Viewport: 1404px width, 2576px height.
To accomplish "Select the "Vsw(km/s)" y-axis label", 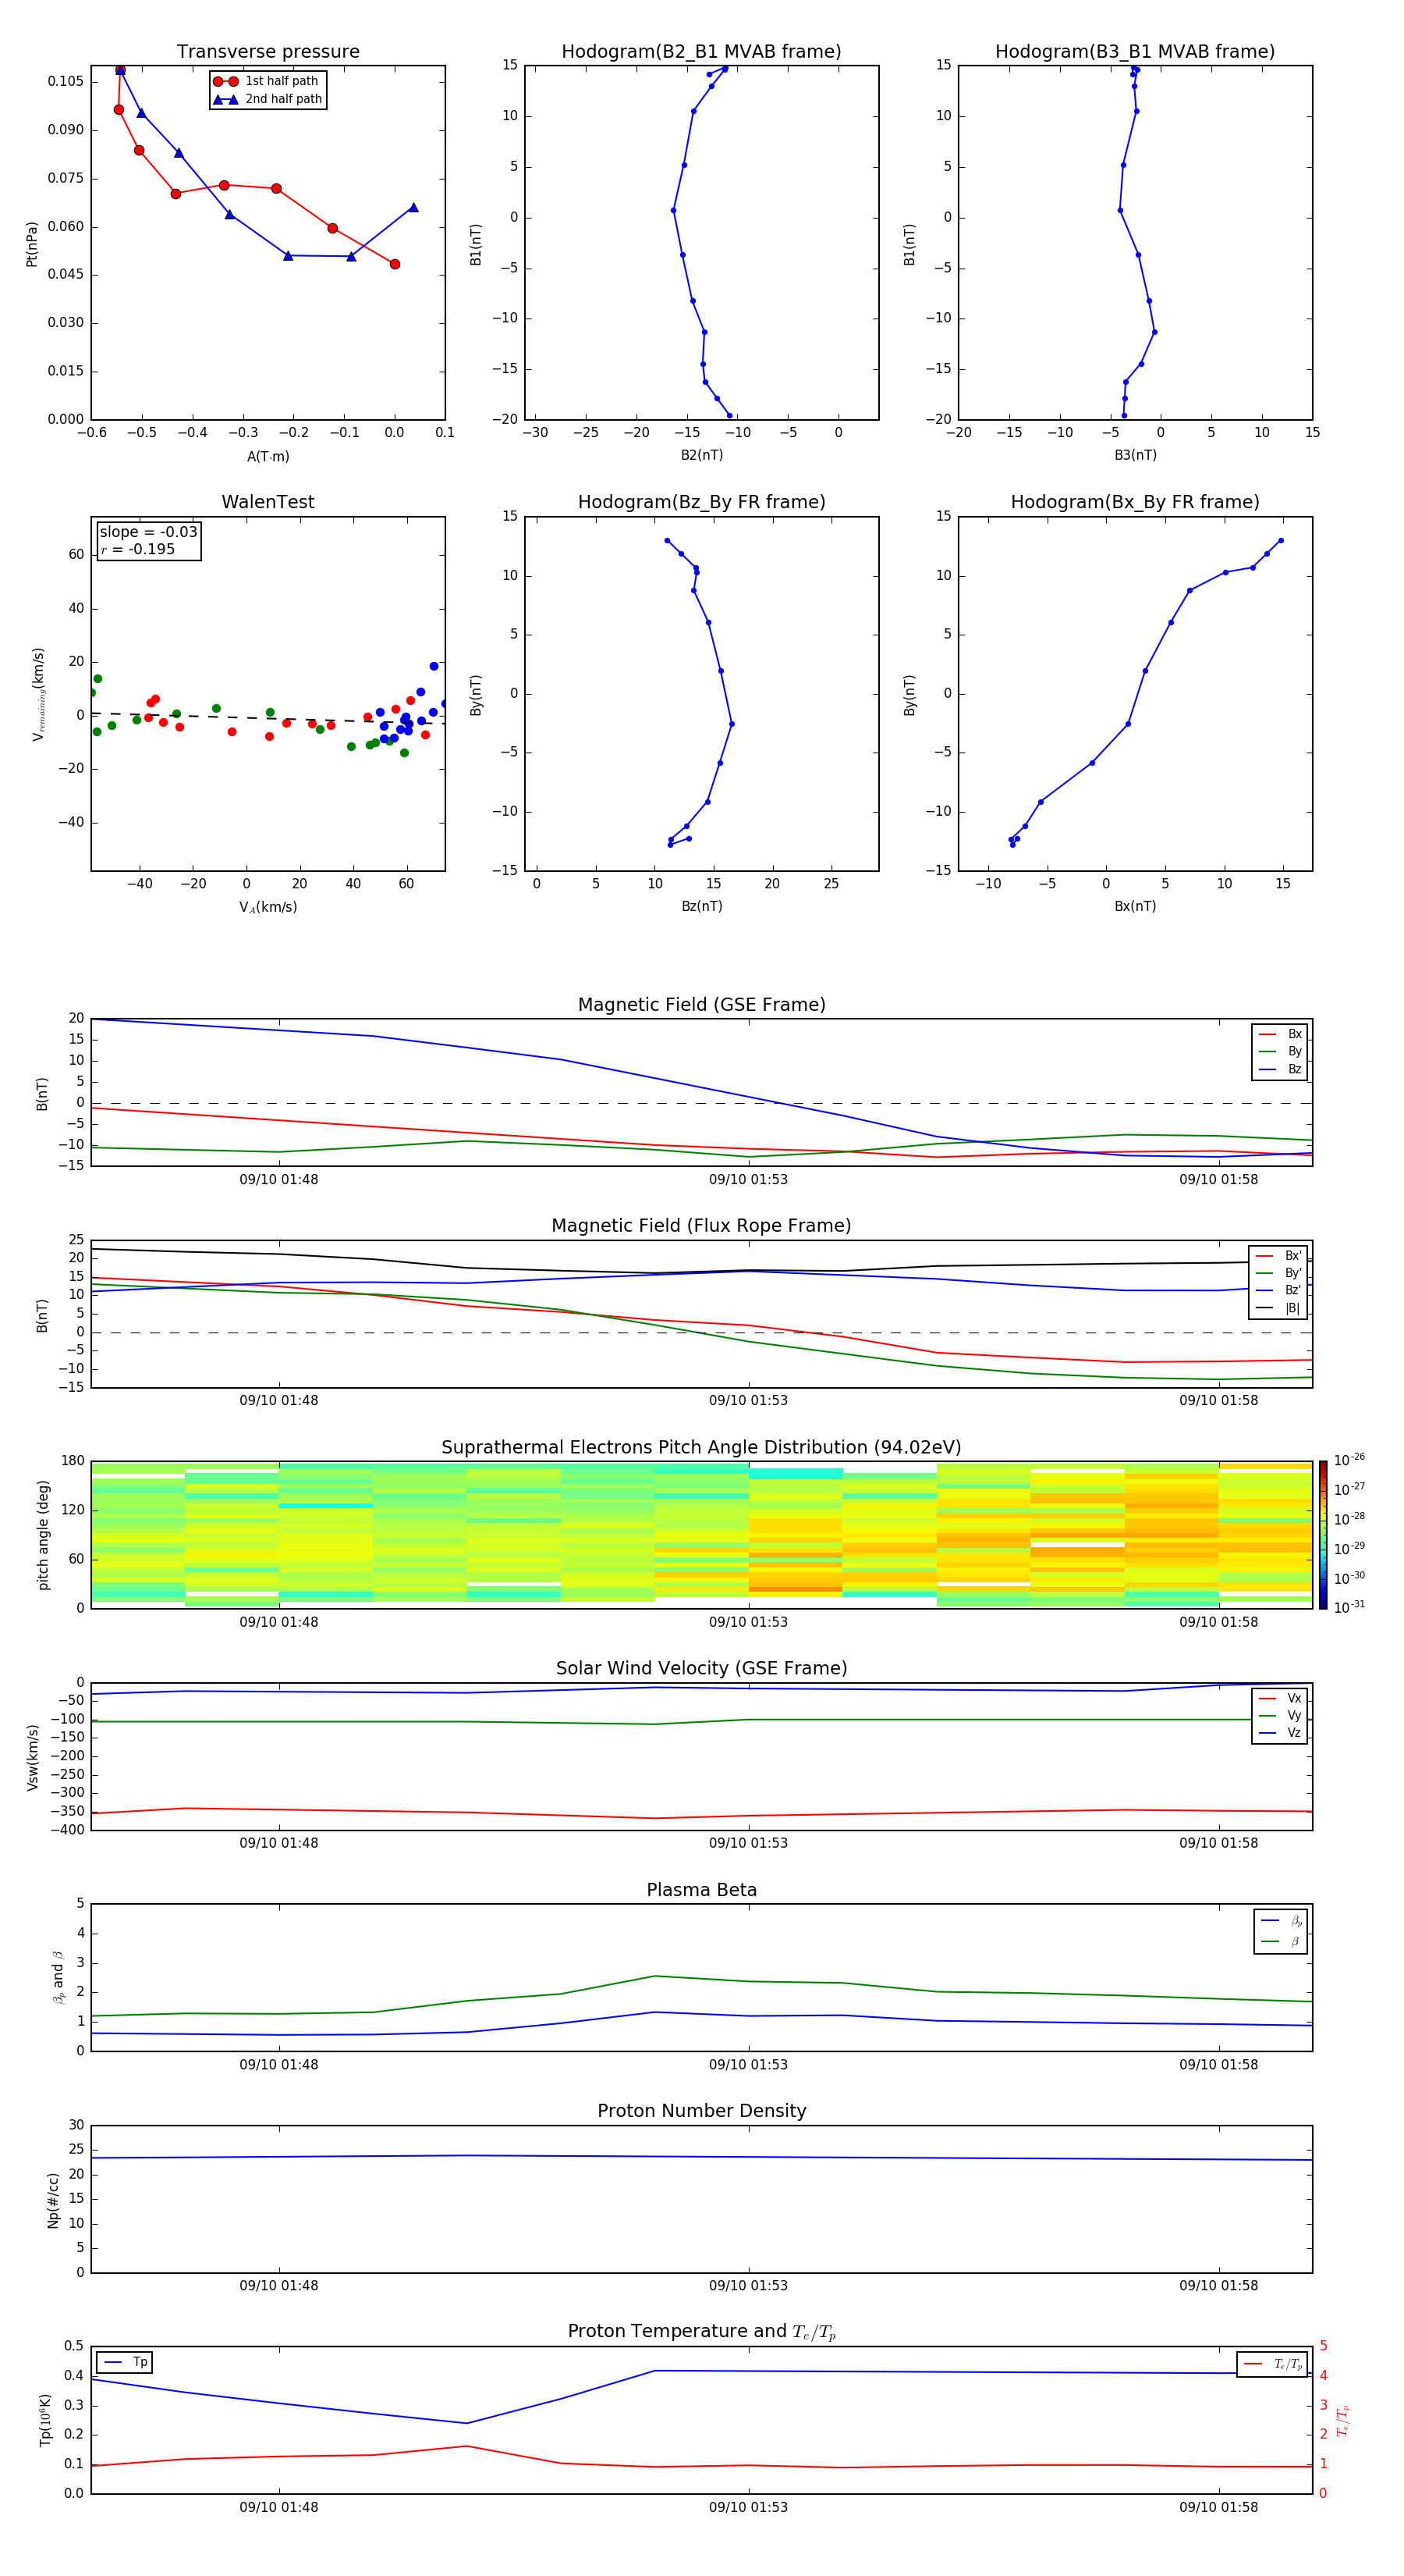I will pos(33,1757).
